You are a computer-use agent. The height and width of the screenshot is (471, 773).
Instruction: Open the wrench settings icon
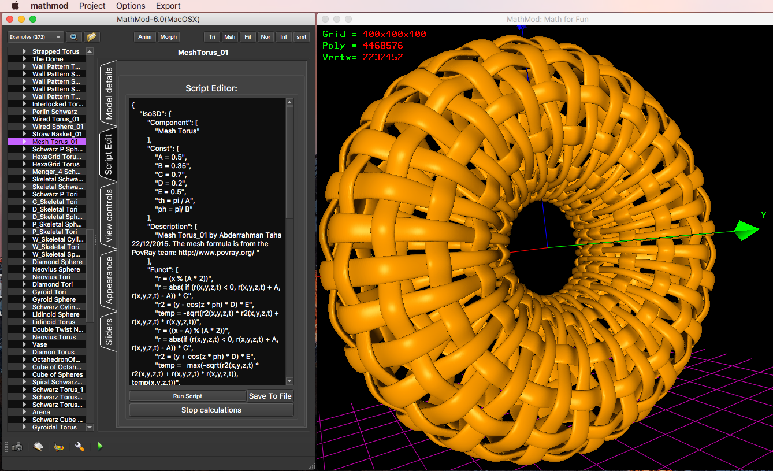(x=80, y=446)
